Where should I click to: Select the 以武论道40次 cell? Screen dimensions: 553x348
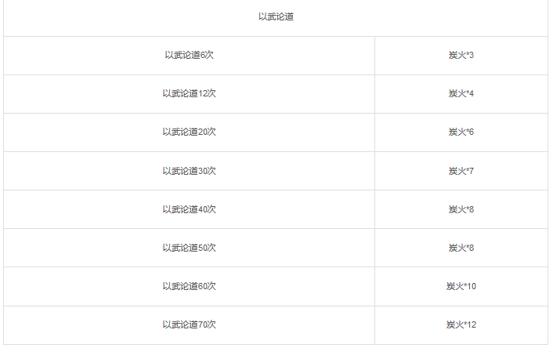point(189,209)
